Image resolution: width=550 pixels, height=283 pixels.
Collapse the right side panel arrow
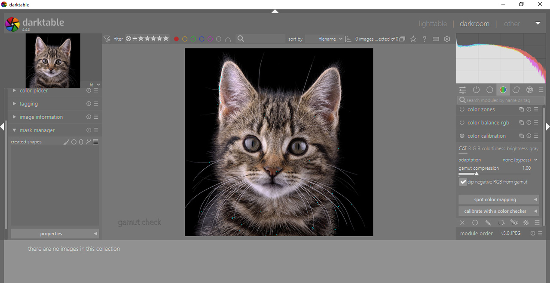[x=547, y=127]
